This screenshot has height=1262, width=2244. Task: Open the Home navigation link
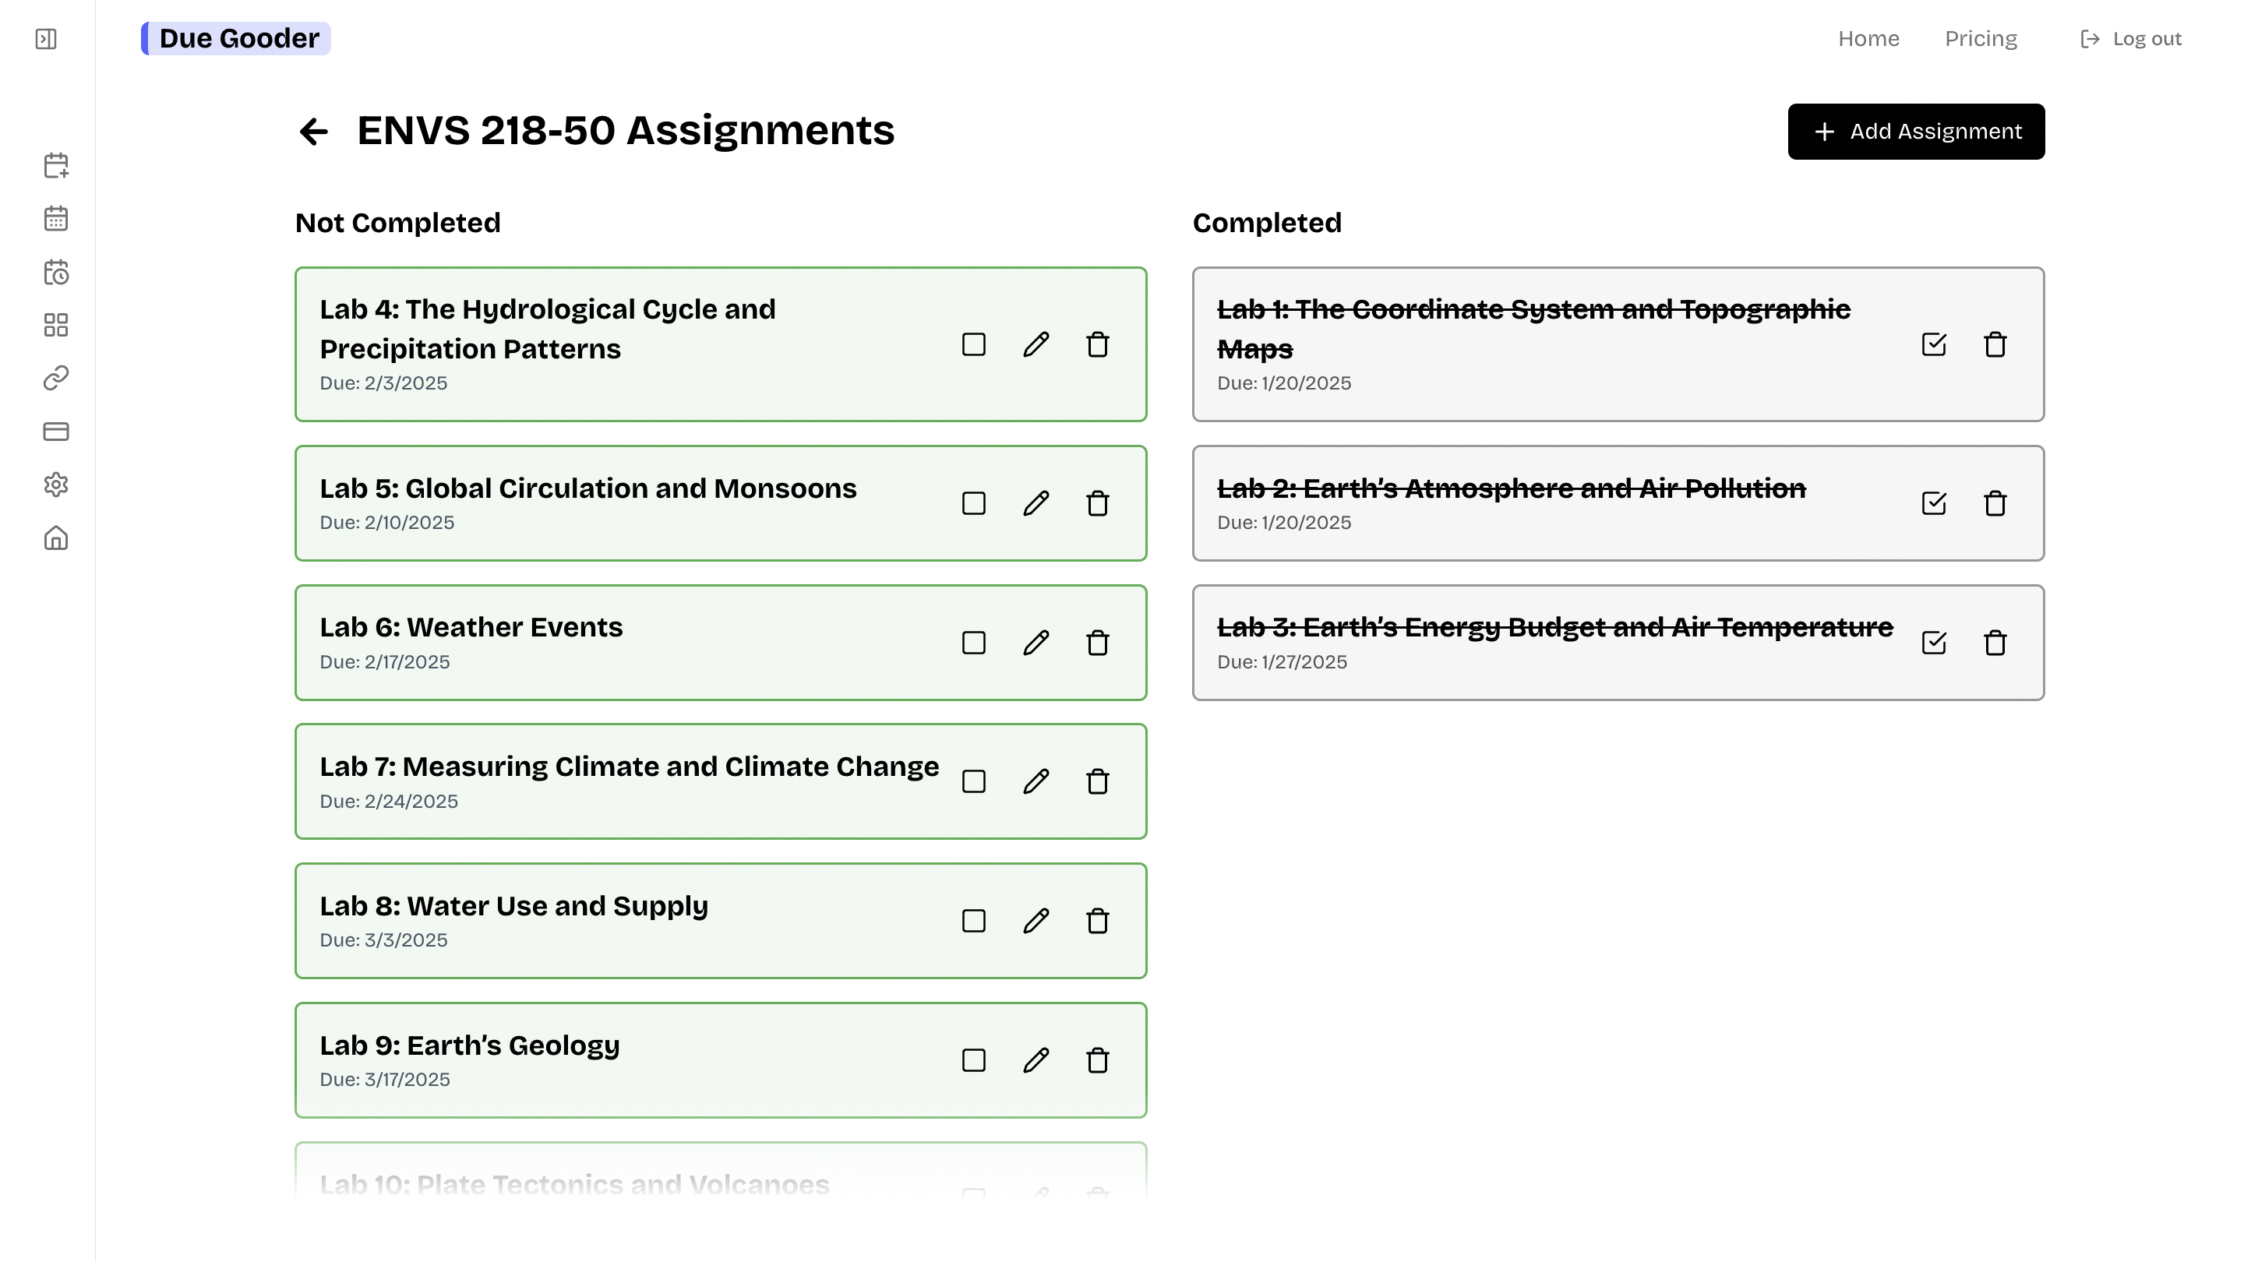point(1868,39)
